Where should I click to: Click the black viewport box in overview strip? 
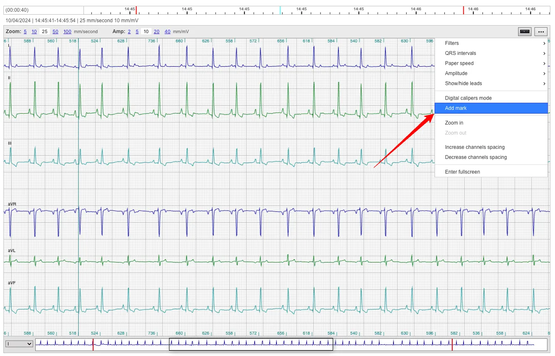(251, 344)
